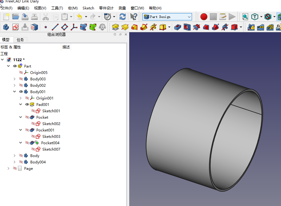281x206 pixels.
Task: Open the undo history dropdown arrow
Action: (86, 17)
